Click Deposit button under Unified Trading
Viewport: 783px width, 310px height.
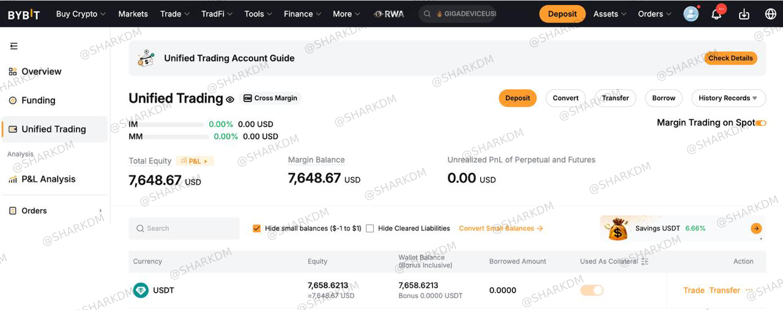[x=518, y=98]
